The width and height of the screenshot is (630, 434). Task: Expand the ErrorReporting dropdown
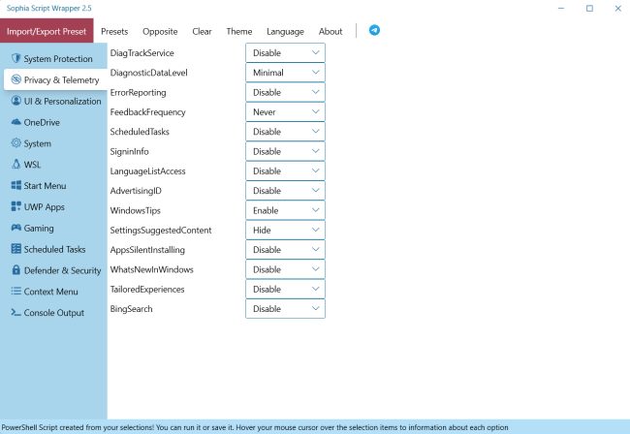point(285,92)
